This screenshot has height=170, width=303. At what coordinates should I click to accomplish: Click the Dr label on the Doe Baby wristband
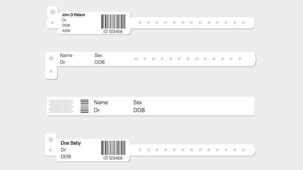pos(63,150)
